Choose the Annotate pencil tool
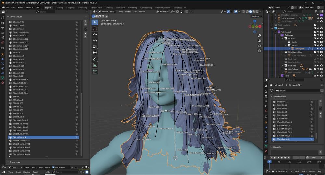The height and width of the screenshot is (175, 325). [95, 59]
